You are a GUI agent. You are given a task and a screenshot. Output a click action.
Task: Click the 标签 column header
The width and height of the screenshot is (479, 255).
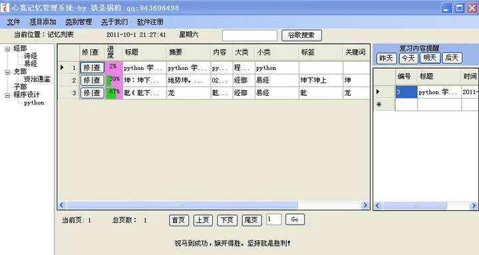(321, 53)
